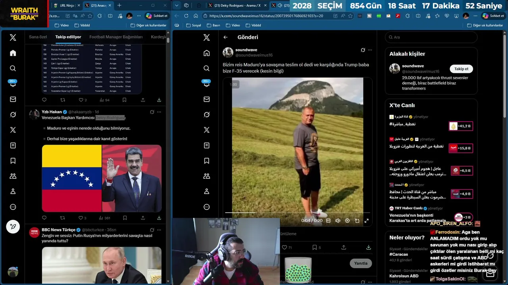
Task: Seek on the video progress bar
Action: pyautogui.click(x=298, y=213)
